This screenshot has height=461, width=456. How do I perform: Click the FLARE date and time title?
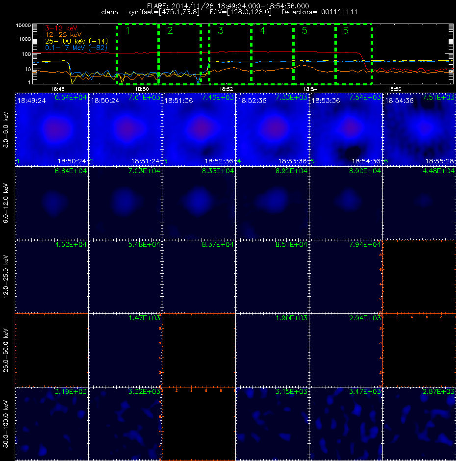pyautogui.click(x=228, y=6)
